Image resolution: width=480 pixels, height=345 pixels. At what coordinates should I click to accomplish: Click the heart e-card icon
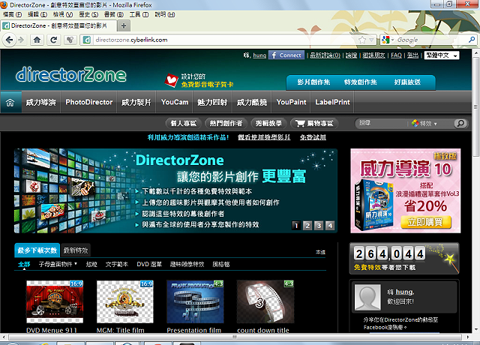pos(171,80)
